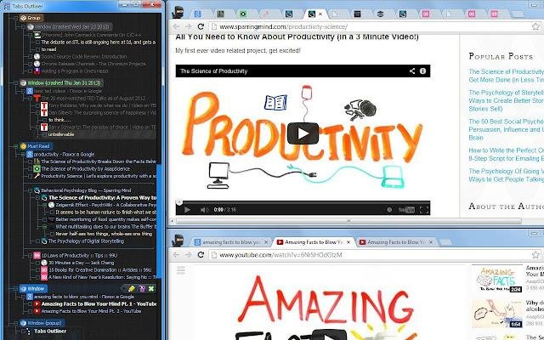Click the sparringmind.com address bar
Screen dimensions: 544x340
[370, 26]
